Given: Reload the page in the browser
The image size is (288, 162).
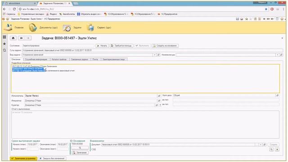Looking at the screenshot, I should (14, 9).
